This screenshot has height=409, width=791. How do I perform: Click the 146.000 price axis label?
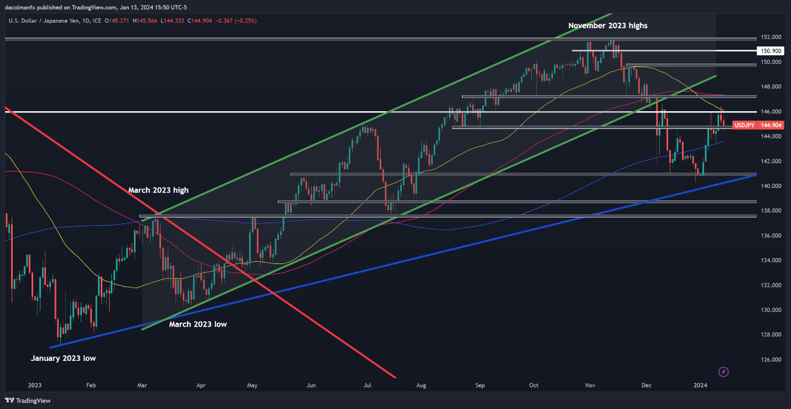pos(771,112)
